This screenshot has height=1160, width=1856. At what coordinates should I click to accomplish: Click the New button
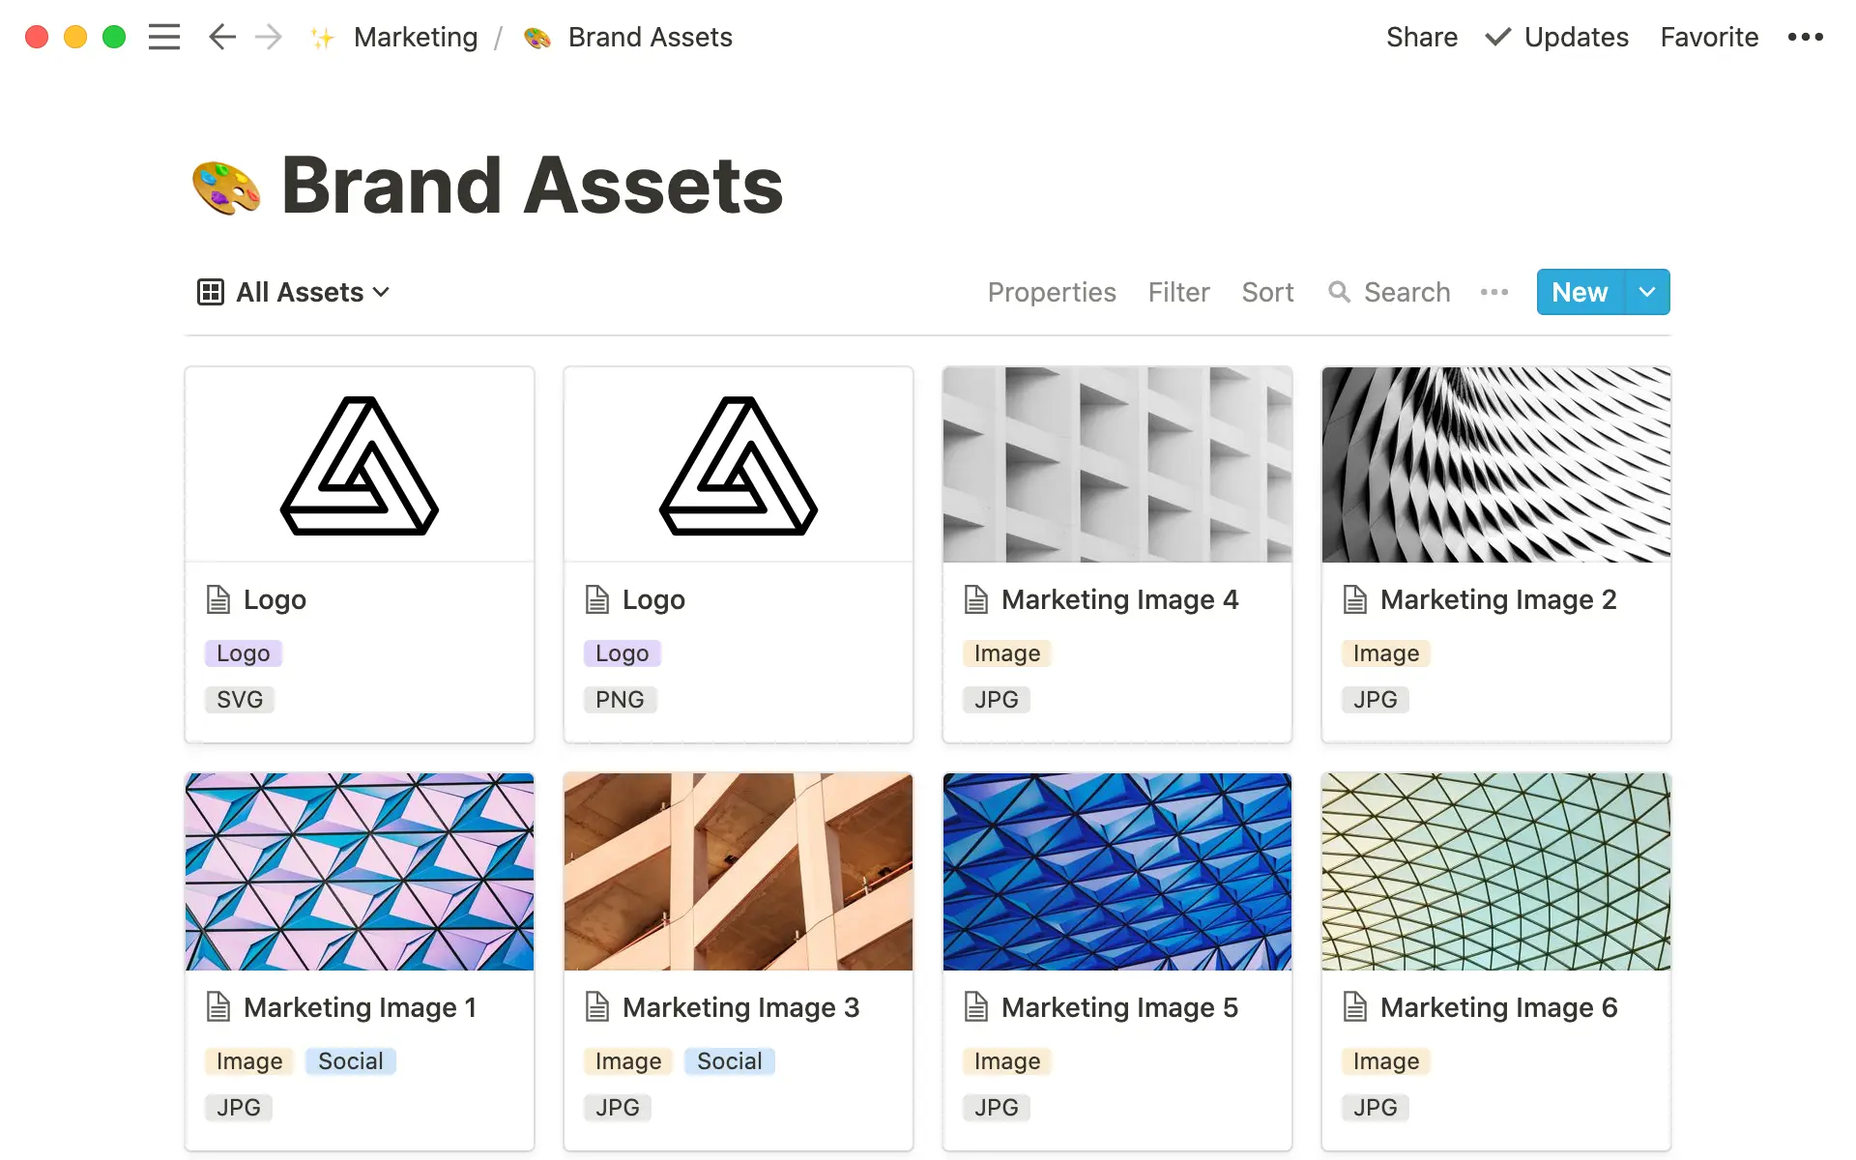pos(1580,292)
